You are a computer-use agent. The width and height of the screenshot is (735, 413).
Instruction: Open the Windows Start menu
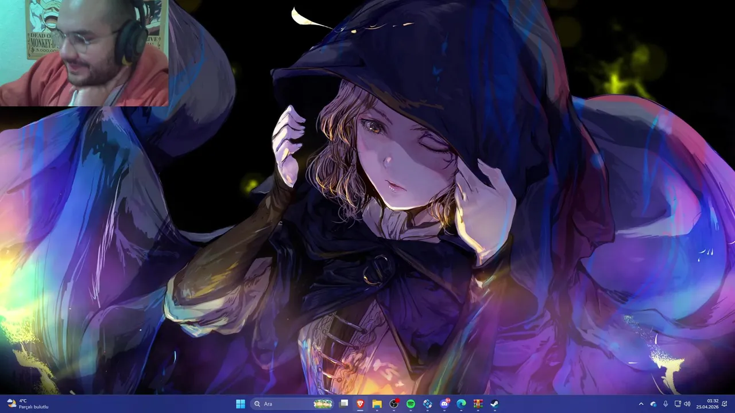pyautogui.click(x=241, y=404)
